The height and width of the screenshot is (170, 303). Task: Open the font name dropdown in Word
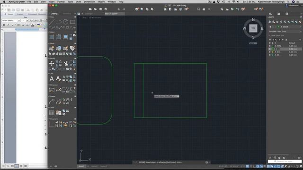pos(19,20)
